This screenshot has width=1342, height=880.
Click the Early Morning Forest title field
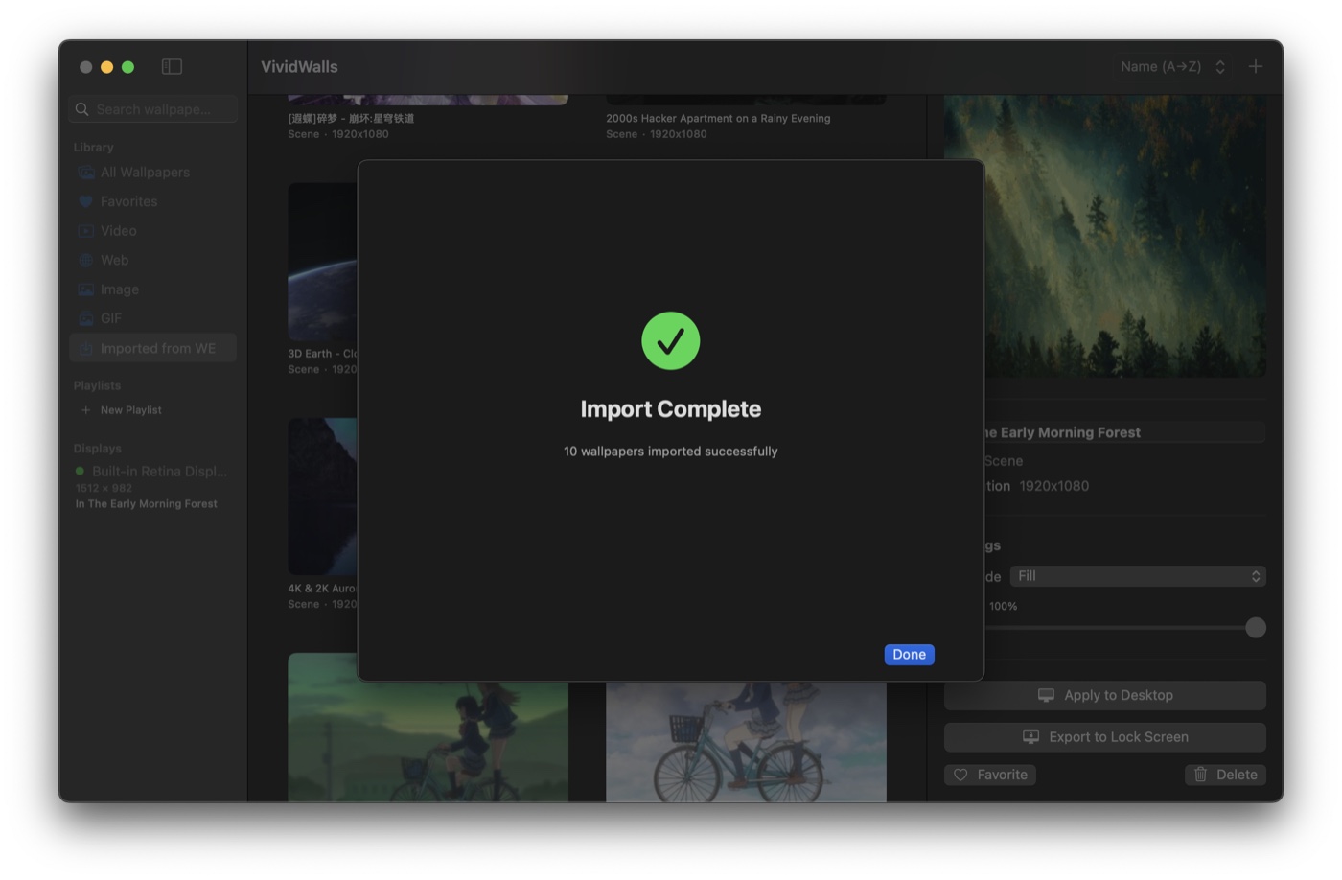pos(1124,432)
